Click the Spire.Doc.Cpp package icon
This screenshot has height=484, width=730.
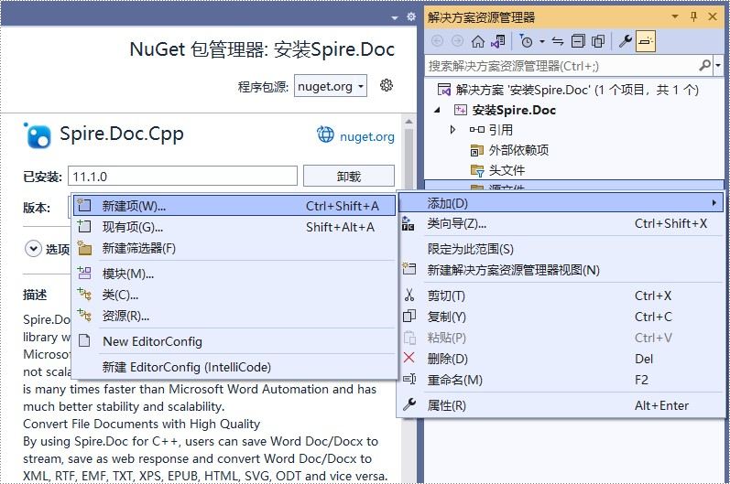[38, 135]
